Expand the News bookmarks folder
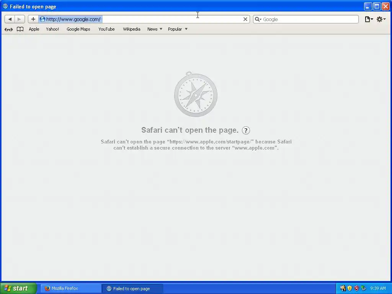The height and width of the screenshot is (294, 392). [x=155, y=29]
